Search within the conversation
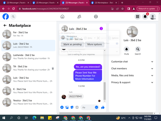Screen dimensions: 161x121 click(x=138, y=49)
